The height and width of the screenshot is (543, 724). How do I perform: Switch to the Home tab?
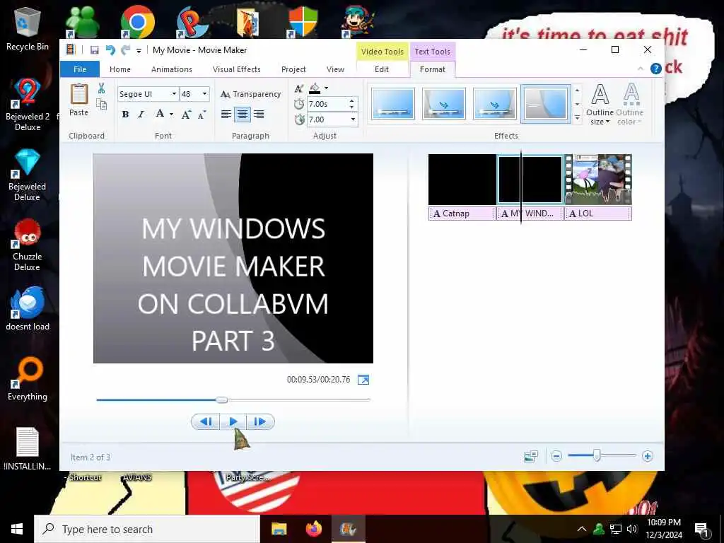pos(120,69)
